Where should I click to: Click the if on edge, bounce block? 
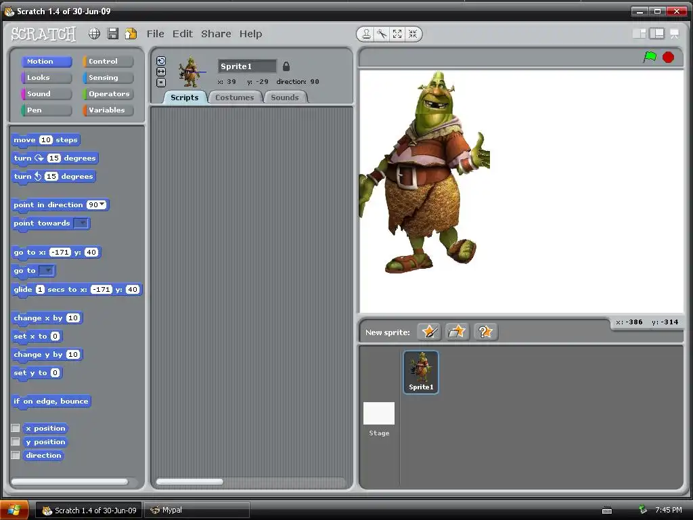[51, 402]
